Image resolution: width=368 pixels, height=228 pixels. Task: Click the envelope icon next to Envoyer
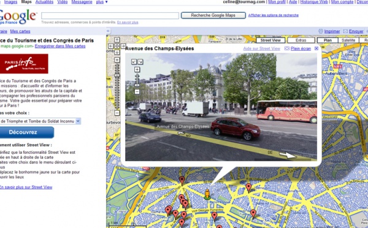[x=345, y=31]
